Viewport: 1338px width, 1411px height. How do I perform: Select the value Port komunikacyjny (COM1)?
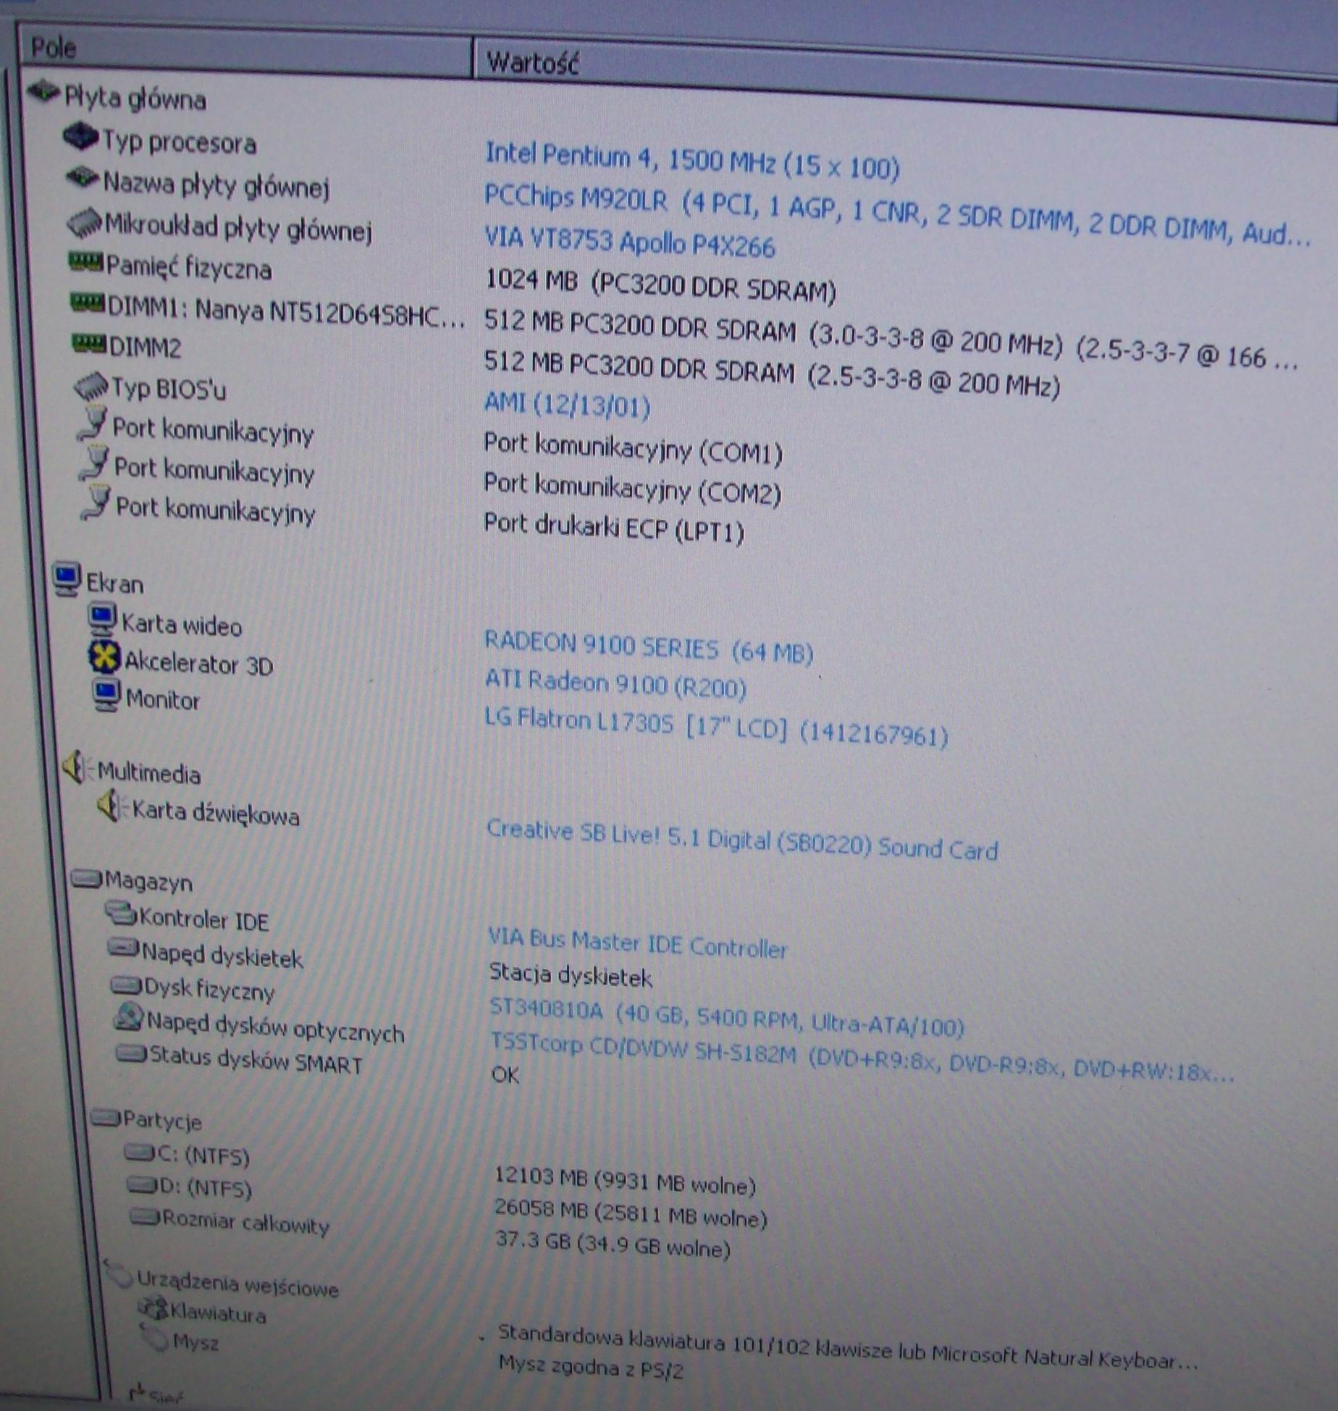pos(634,448)
